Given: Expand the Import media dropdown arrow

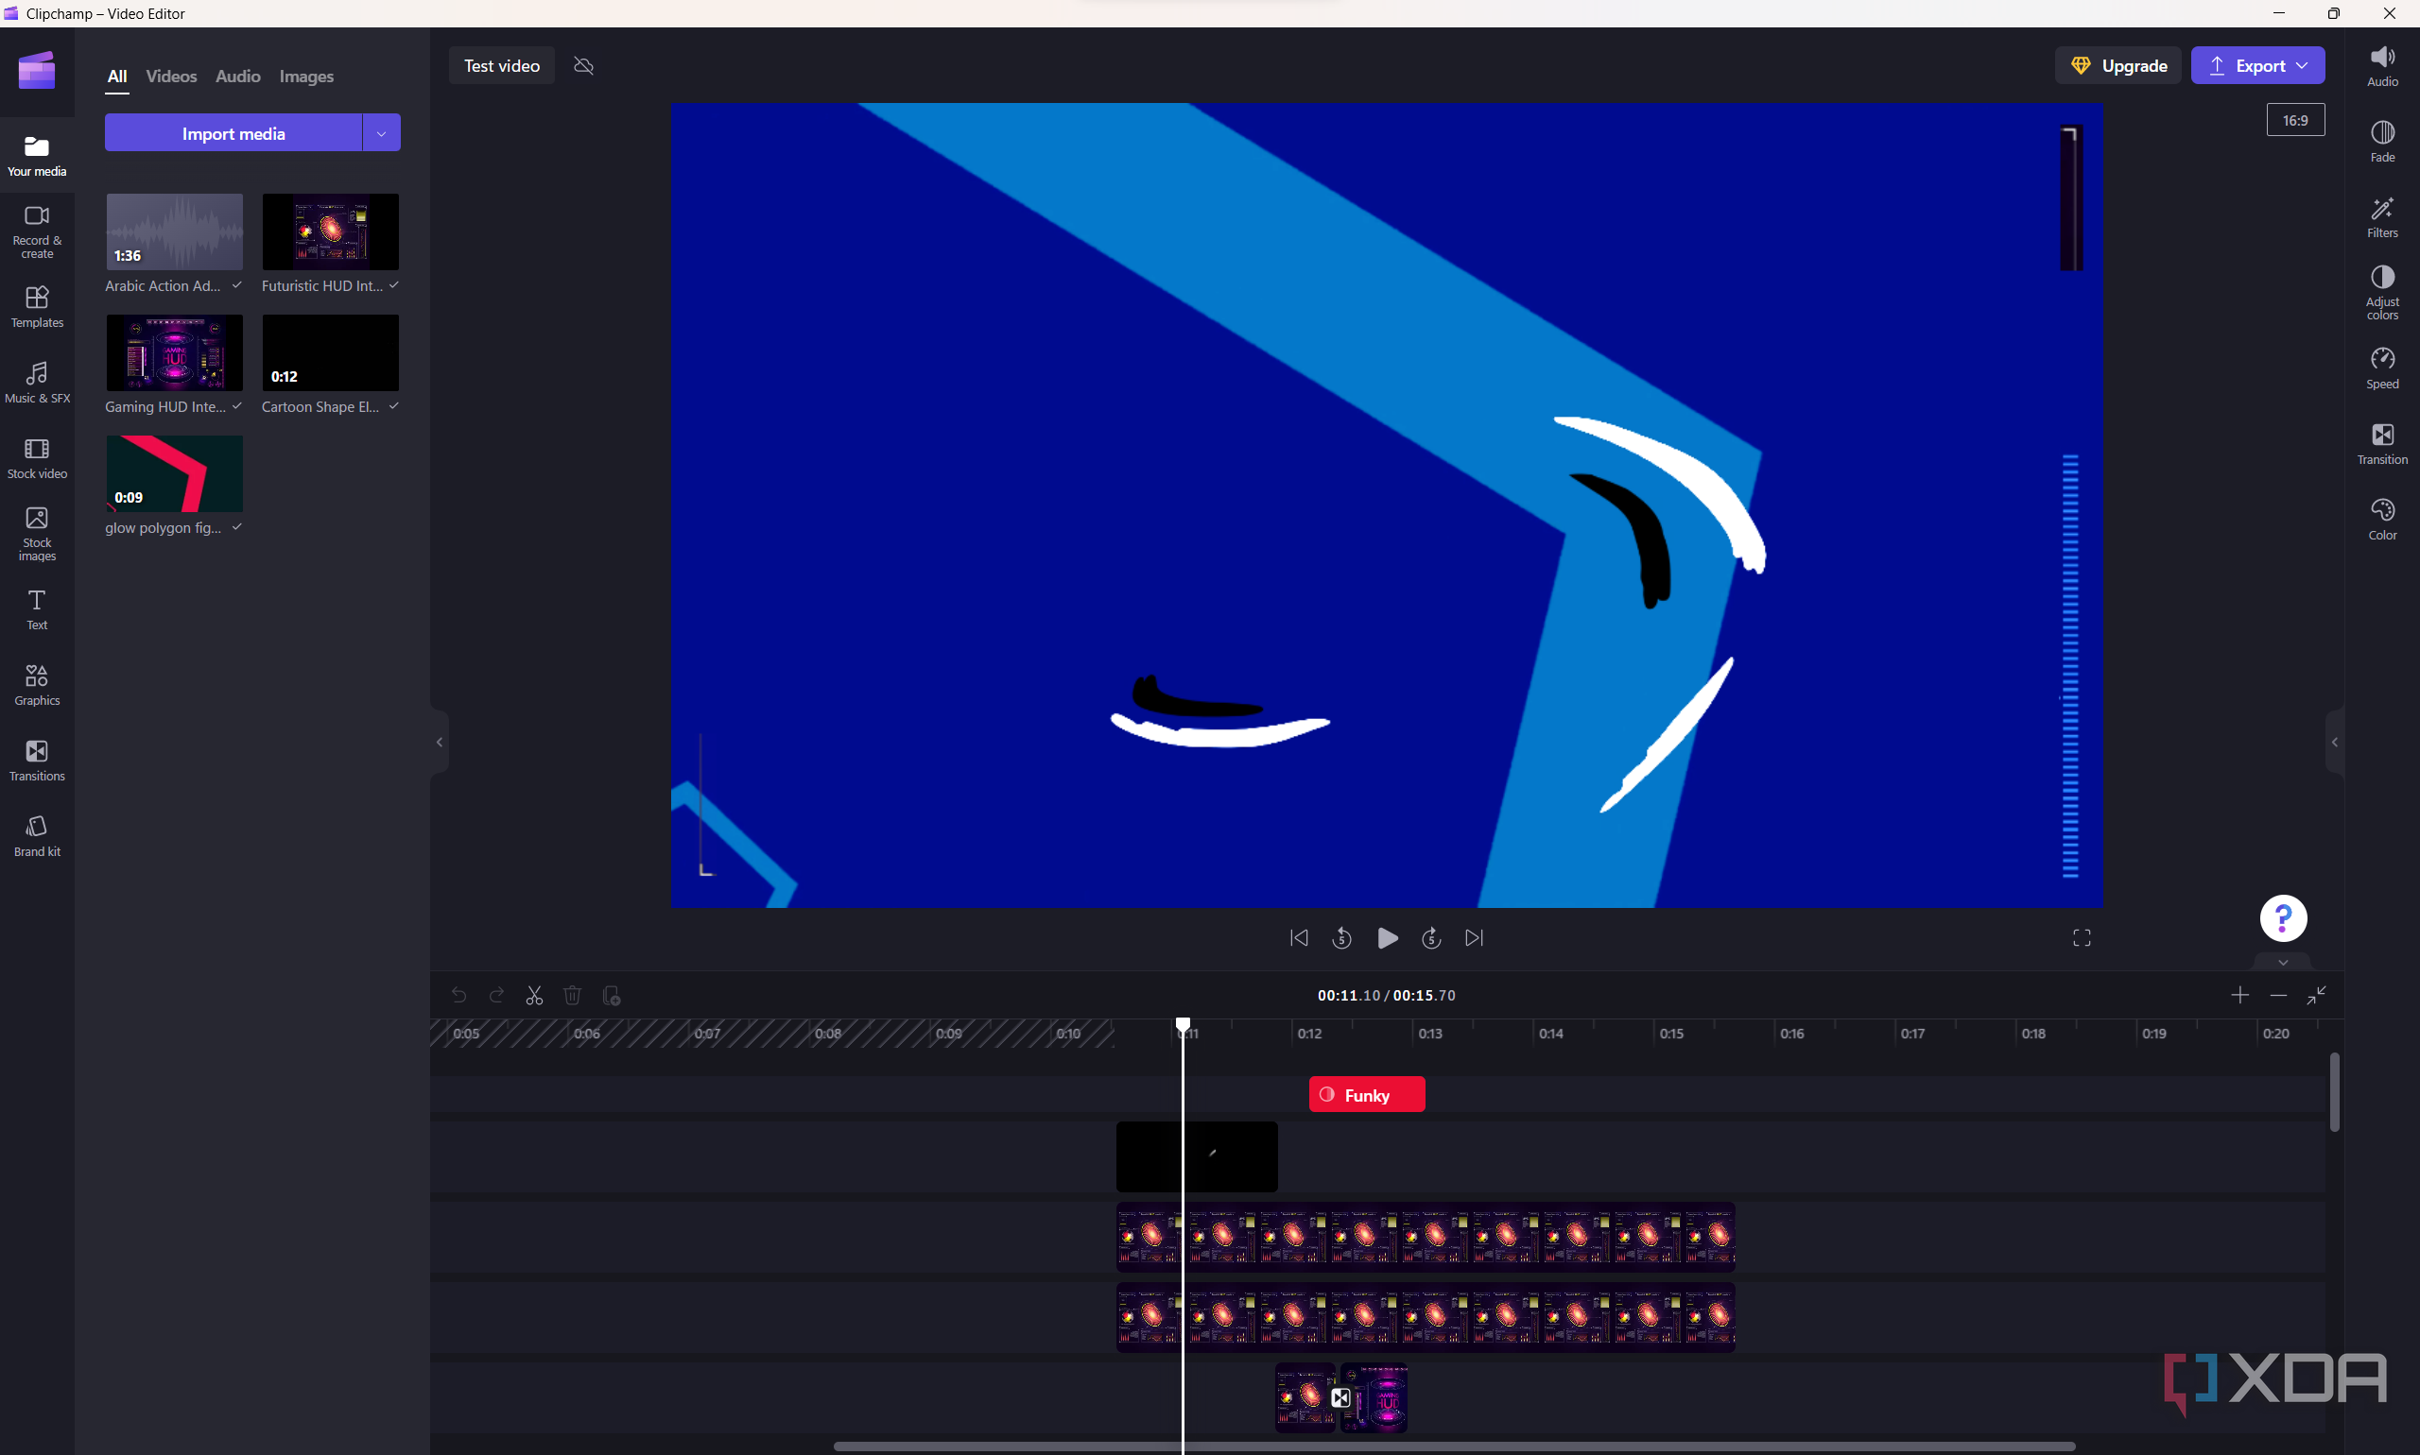Looking at the screenshot, I should point(382,132).
